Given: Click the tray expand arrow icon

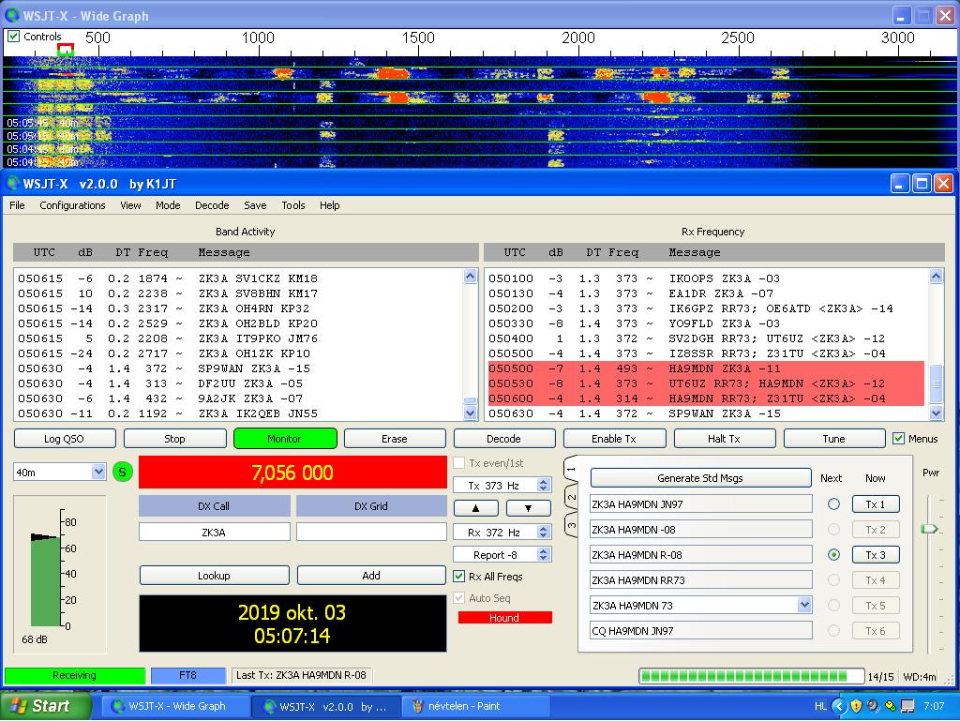Looking at the screenshot, I should (839, 706).
